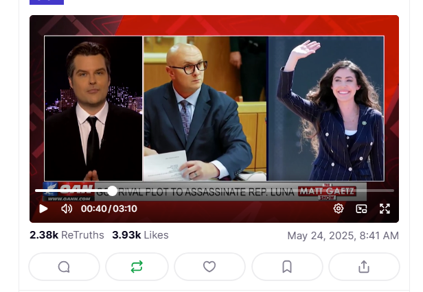
Task: Click the video progress slider handle
Action: pyautogui.click(x=112, y=191)
